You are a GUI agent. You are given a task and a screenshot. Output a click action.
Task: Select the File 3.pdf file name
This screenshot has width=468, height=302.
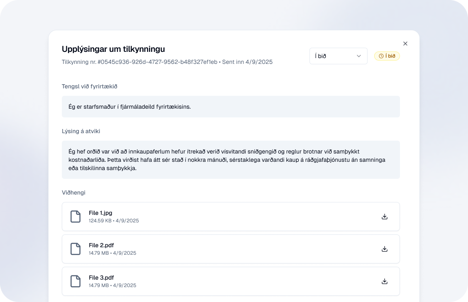coord(101,278)
